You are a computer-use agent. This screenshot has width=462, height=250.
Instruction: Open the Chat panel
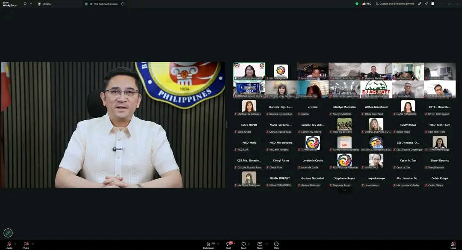[228, 245]
